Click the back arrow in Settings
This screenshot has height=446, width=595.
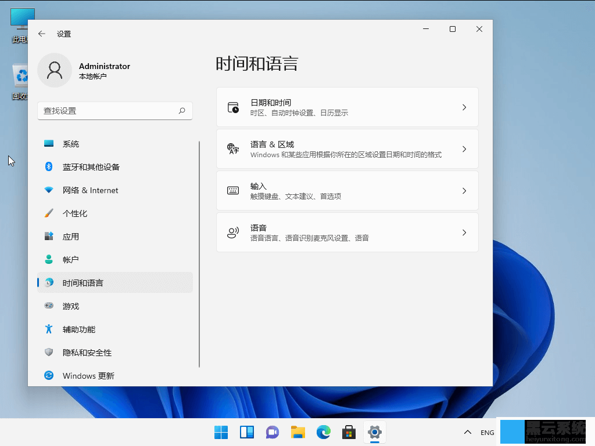click(x=42, y=34)
